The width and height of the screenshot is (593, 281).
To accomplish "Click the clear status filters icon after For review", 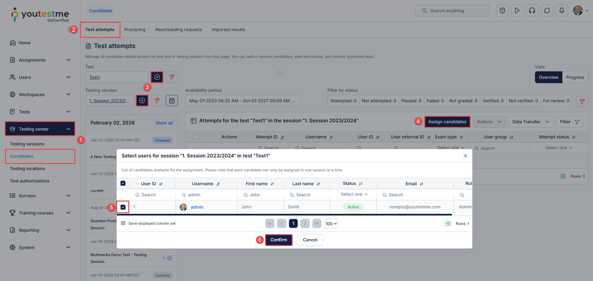I will point(582,101).
